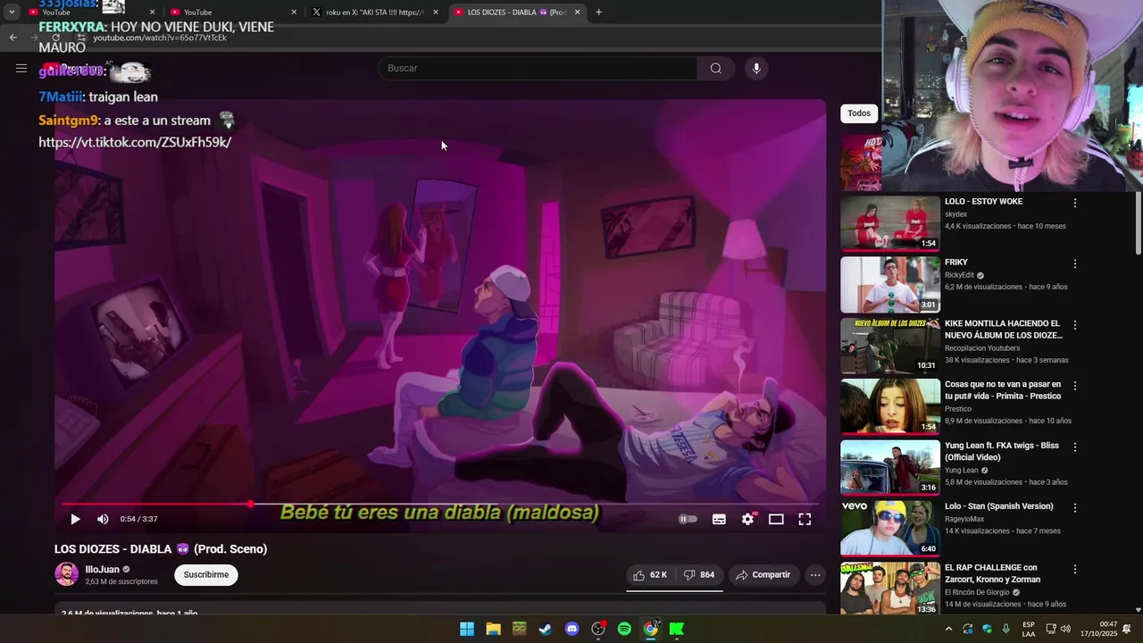This screenshot has width=1143, height=643.
Task: Toggle subtitles with the captions icon
Action: [x=719, y=519]
